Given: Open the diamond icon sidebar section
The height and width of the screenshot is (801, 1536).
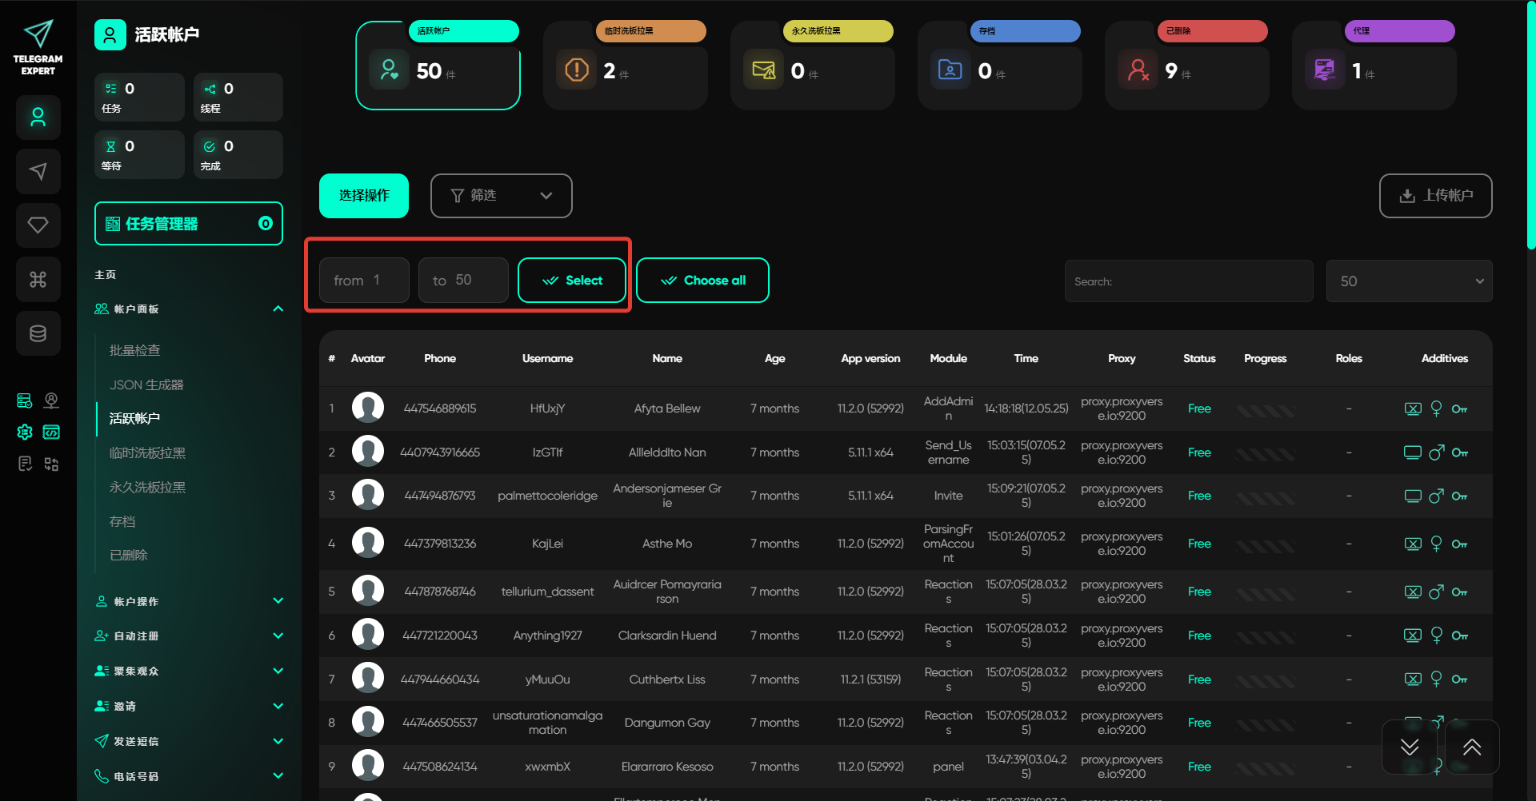Looking at the screenshot, I should tap(38, 225).
